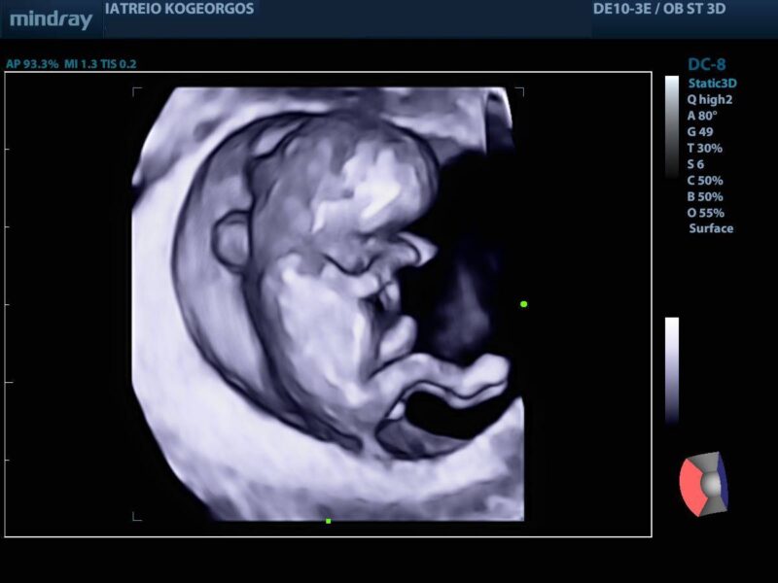Click the O 55% opacity parameter

(x=705, y=213)
